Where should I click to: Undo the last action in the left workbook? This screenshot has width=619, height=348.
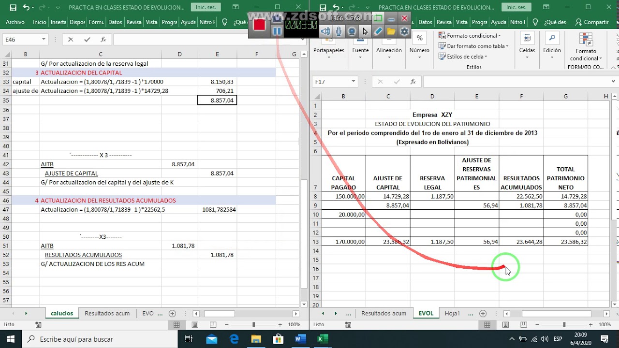(26, 7)
